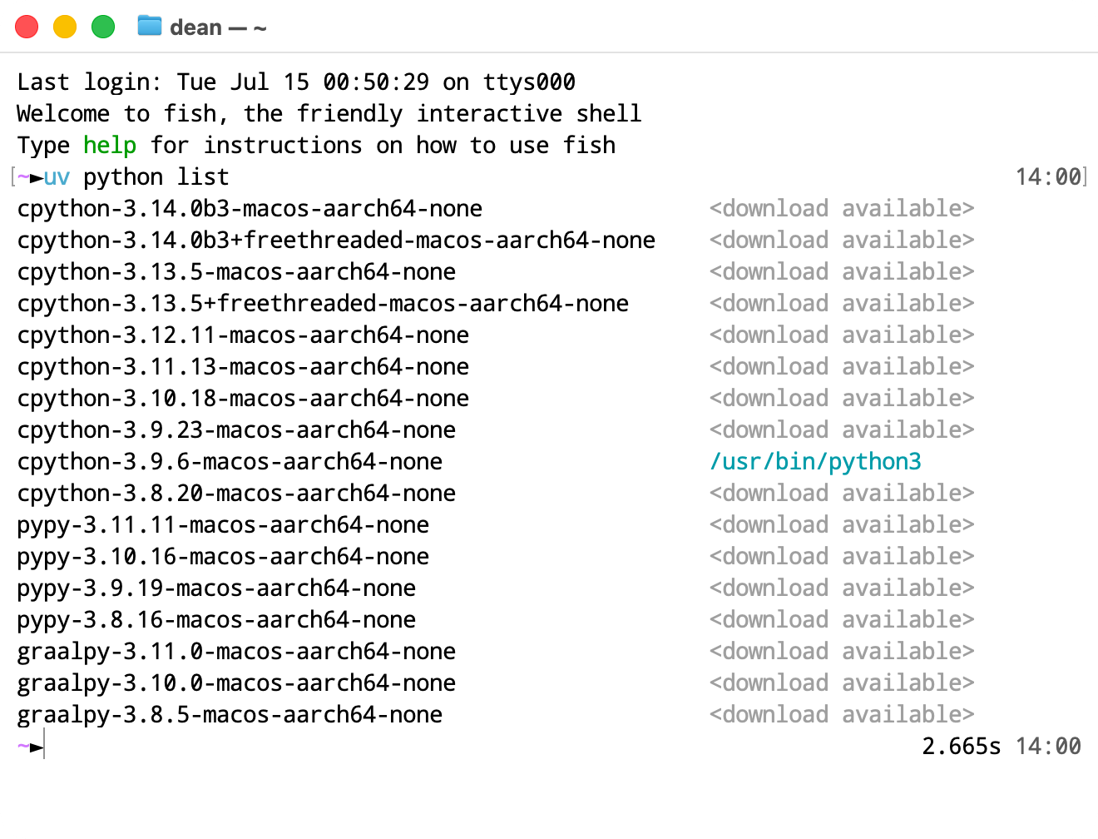
Task: Select the pypy-3.11.11-macos-aarch64-none line
Action: (223, 525)
